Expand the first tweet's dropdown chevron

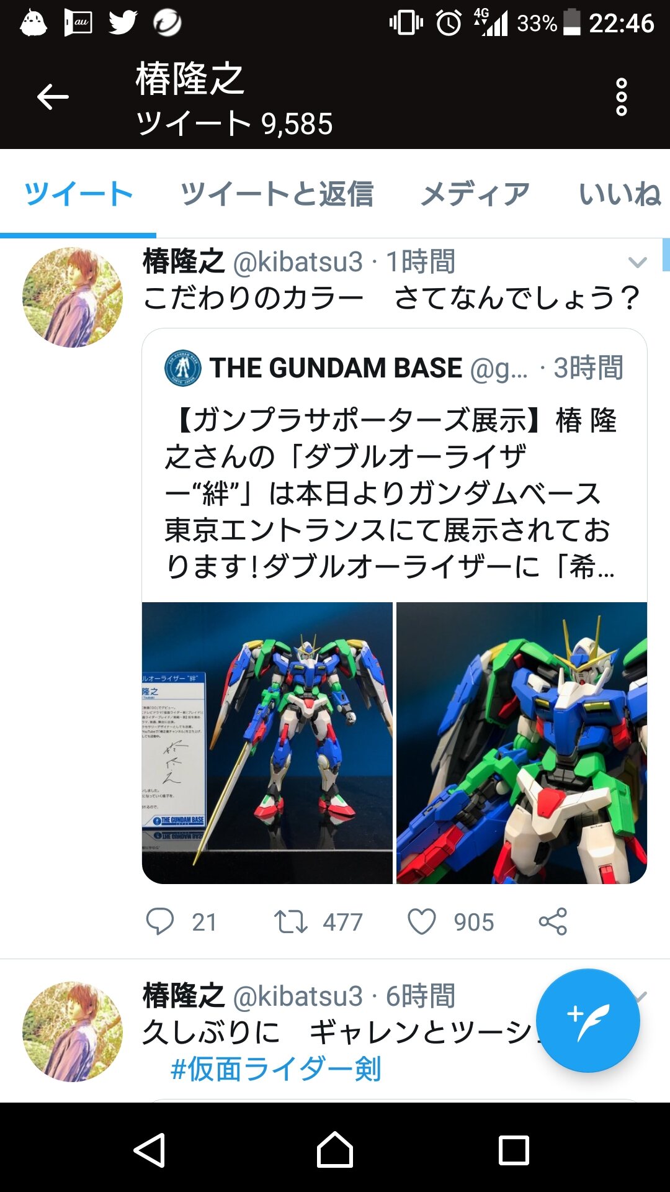click(638, 262)
